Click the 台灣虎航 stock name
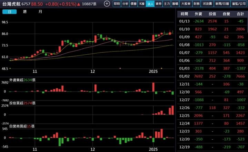The image size is (248, 152). point(11,4)
